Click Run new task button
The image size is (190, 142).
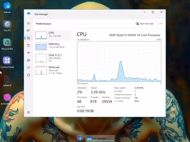coord(145,23)
